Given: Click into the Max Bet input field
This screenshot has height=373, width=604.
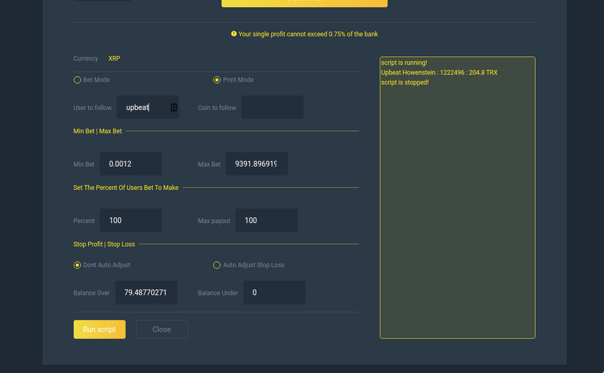Looking at the screenshot, I should pos(257,164).
